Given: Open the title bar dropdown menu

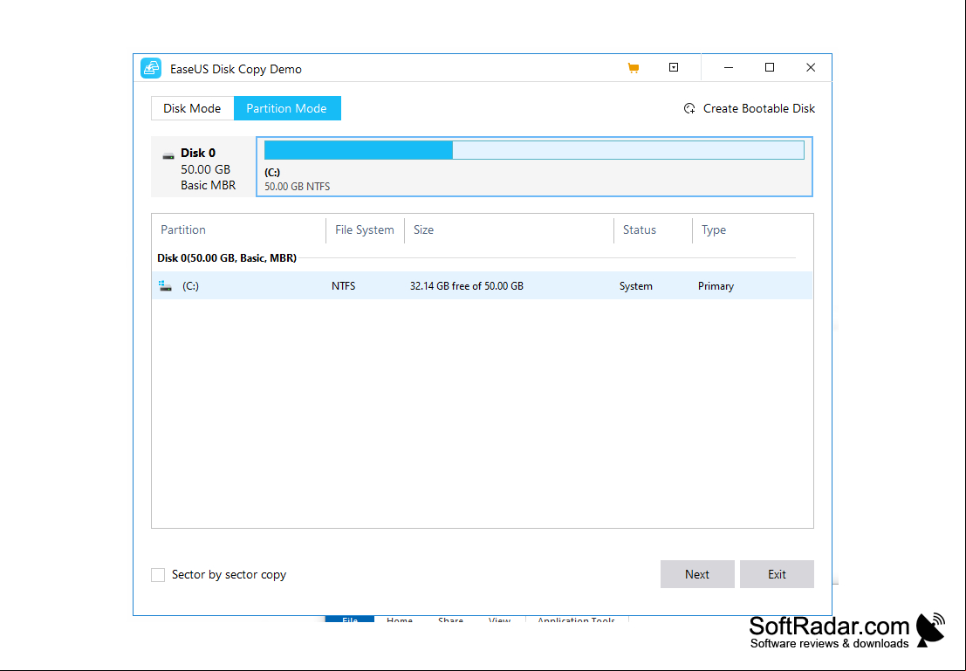Looking at the screenshot, I should (674, 67).
